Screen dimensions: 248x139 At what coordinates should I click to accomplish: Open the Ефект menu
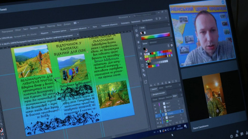tap(42, 27)
